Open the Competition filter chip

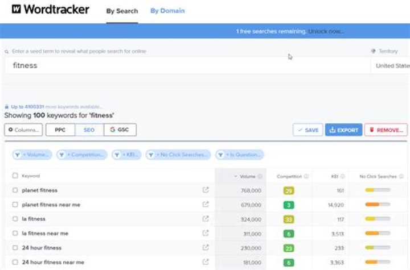pyautogui.click(x=82, y=155)
